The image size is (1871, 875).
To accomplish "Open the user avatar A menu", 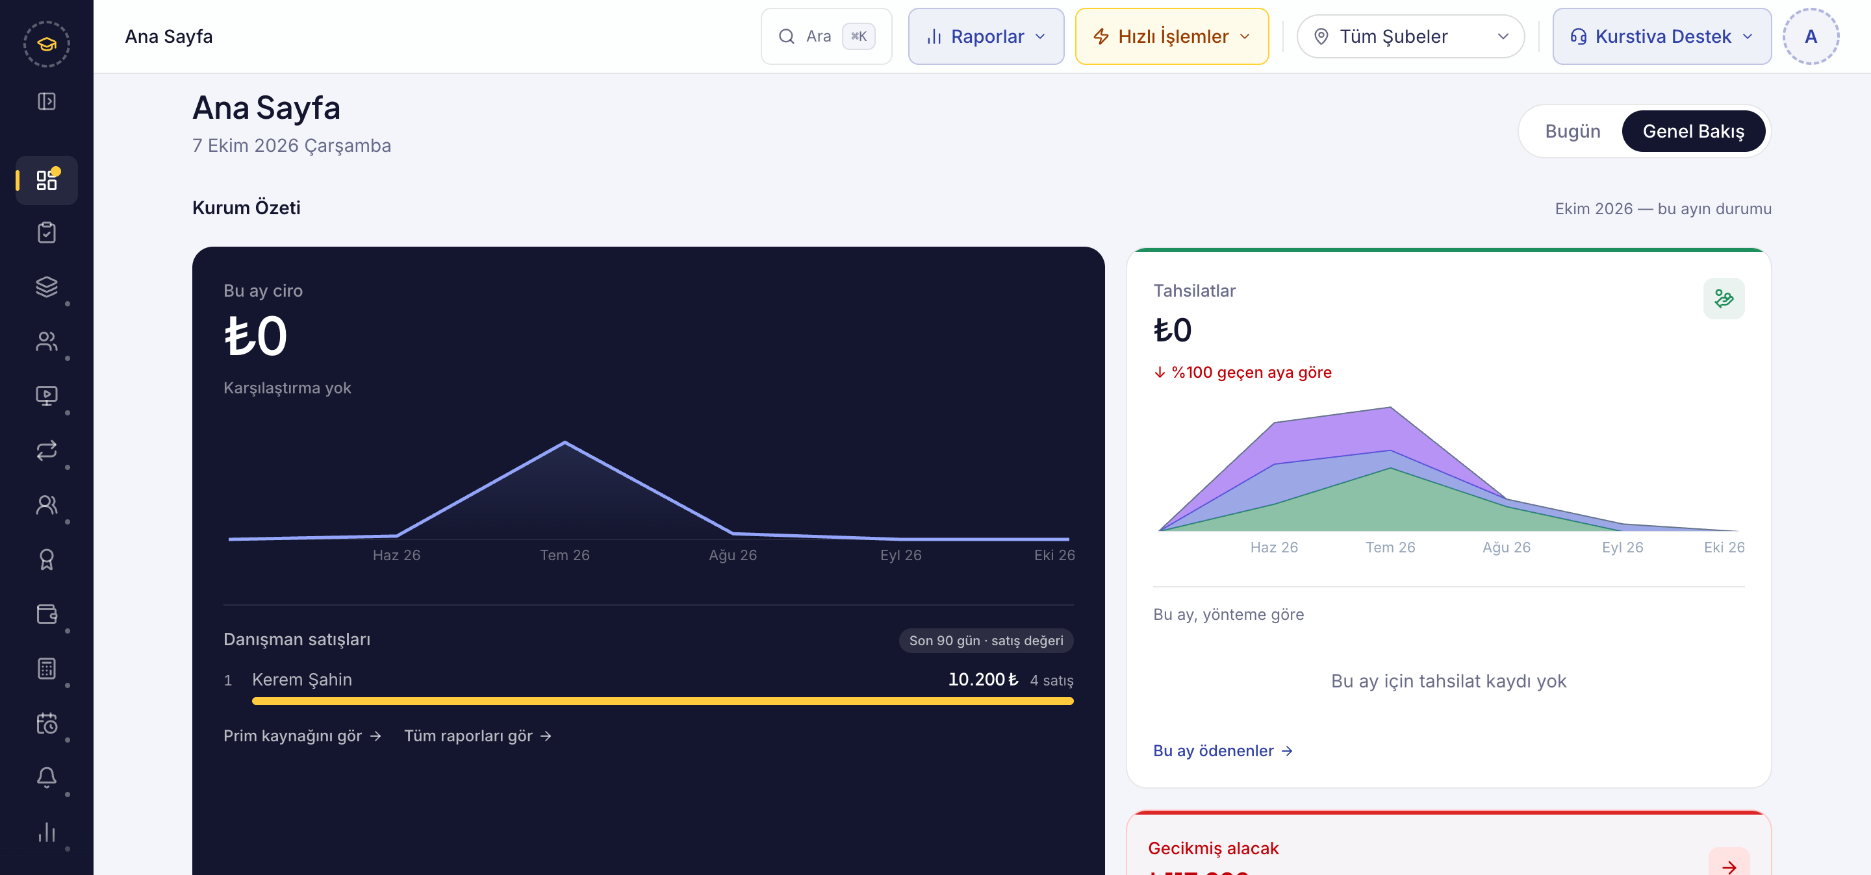I will pos(1810,36).
